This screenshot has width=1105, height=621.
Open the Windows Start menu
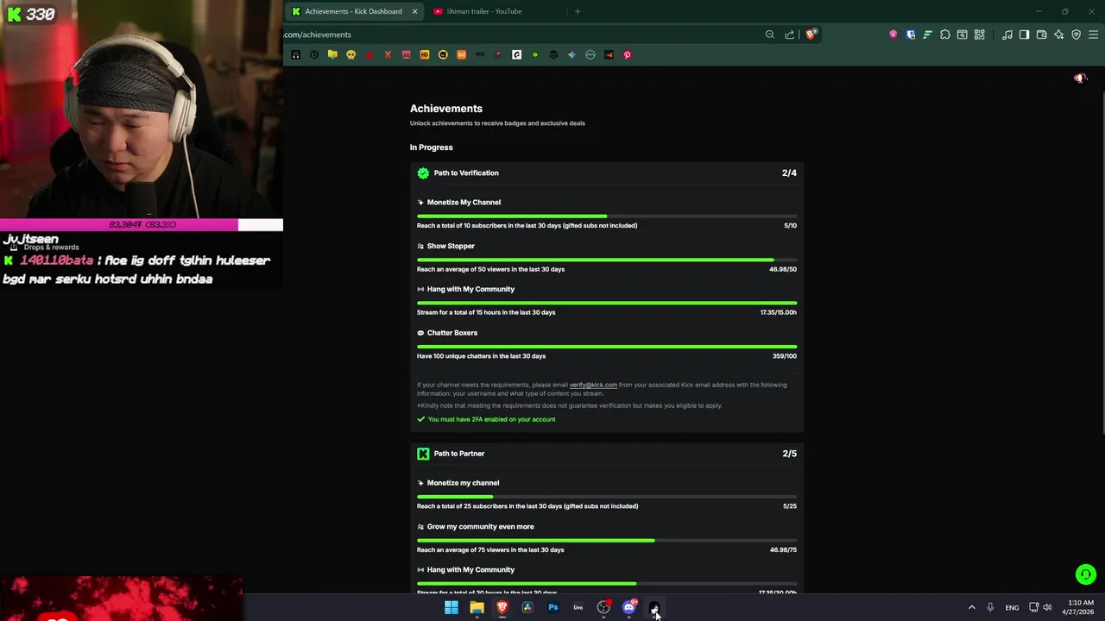coord(451,607)
